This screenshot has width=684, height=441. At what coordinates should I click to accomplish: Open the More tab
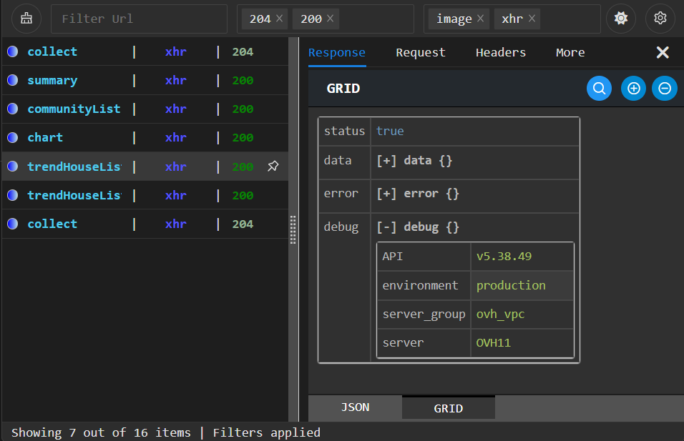pyautogui.click(x=570, y=53)
